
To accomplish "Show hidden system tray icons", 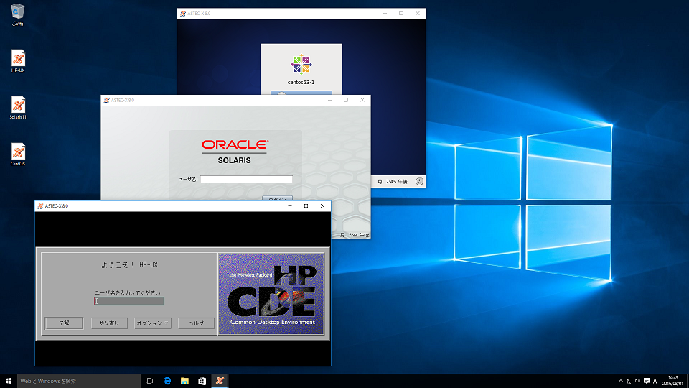I will 620,381.
